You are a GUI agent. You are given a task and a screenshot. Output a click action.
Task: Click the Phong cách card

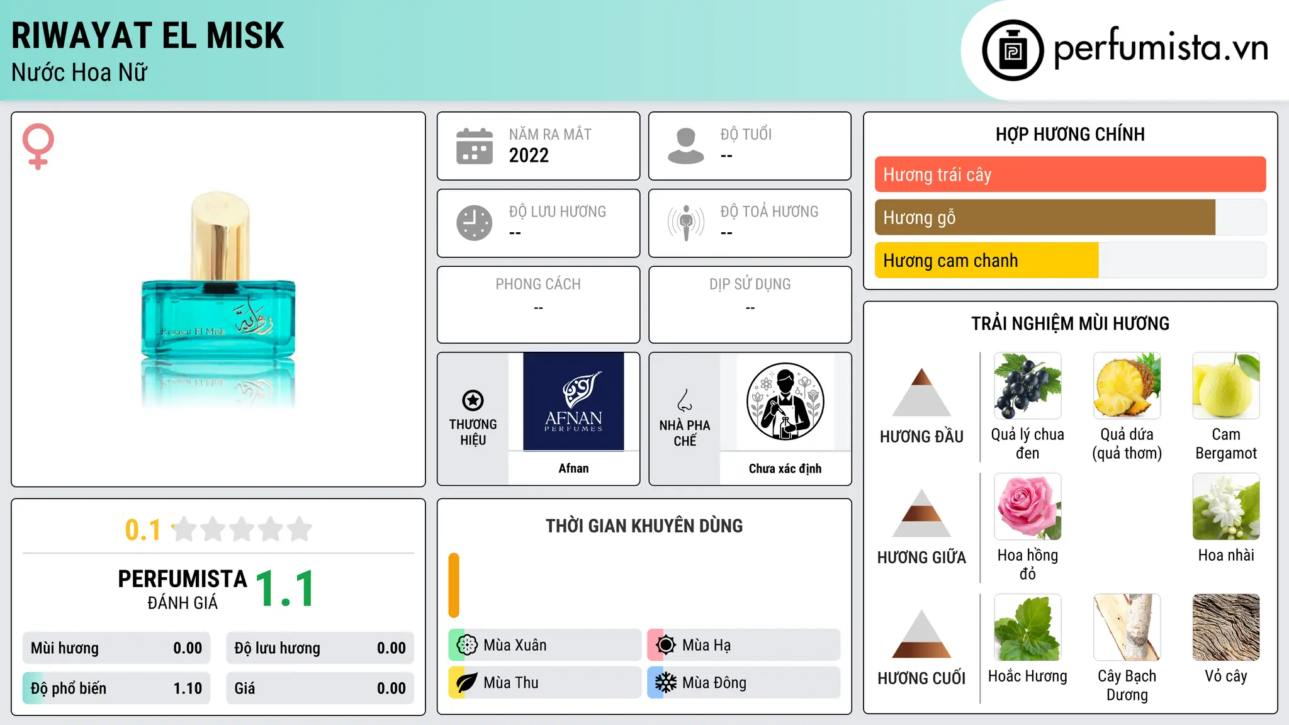538,305
